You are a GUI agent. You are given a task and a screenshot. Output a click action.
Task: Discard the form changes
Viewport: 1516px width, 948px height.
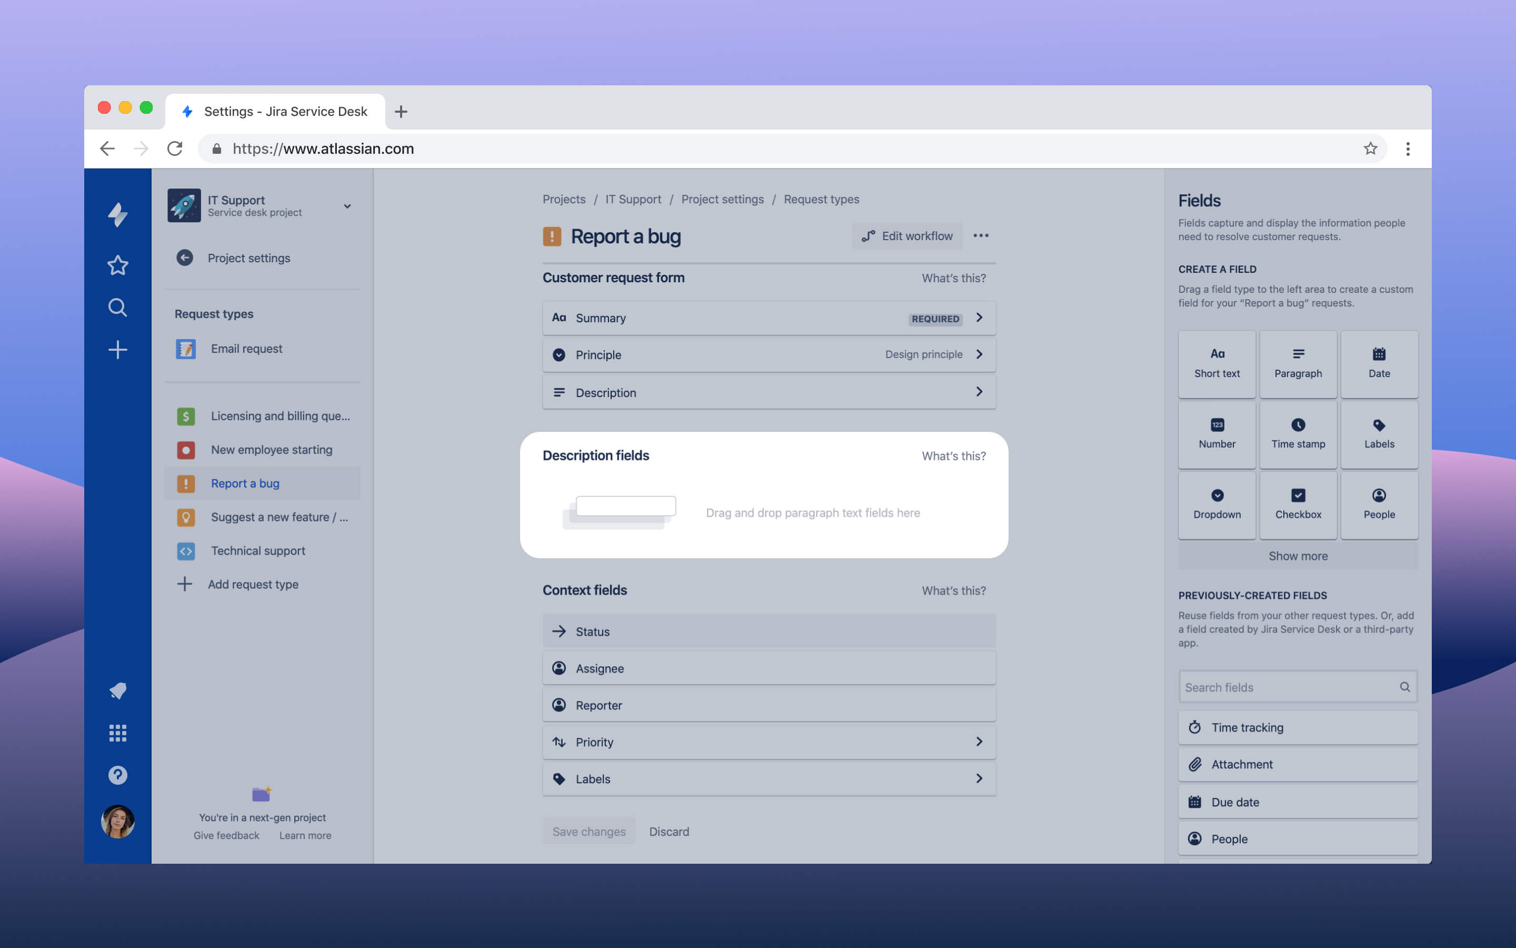point(669,832)
